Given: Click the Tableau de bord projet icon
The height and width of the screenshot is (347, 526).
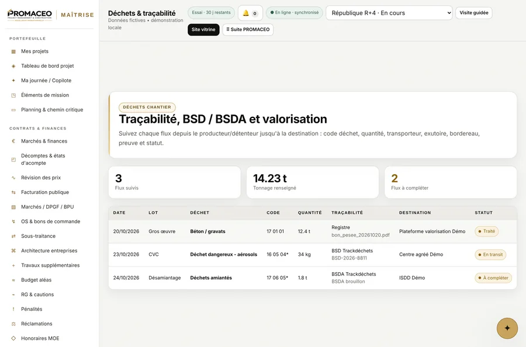Looking at the screenshot, I should point(13,66).
